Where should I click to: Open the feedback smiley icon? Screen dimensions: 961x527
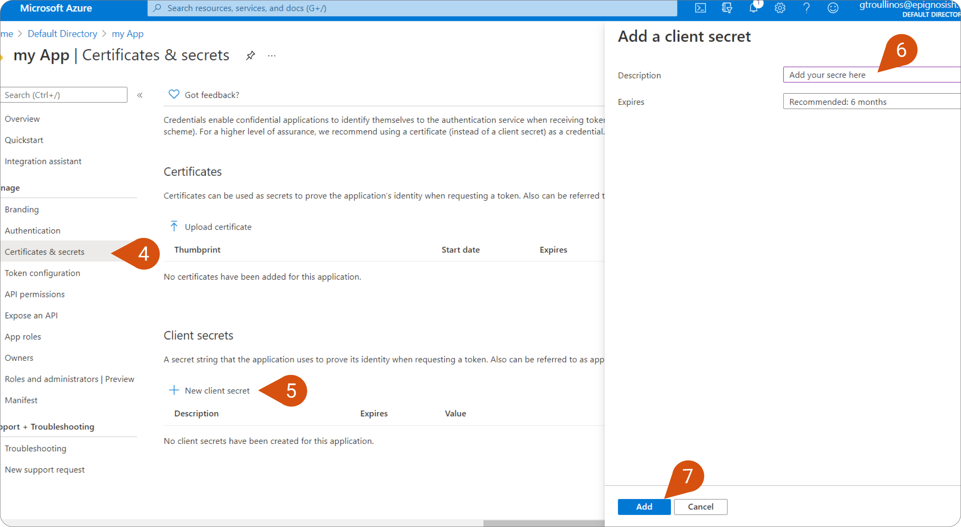pyautogui.click(x=833, y=8)
